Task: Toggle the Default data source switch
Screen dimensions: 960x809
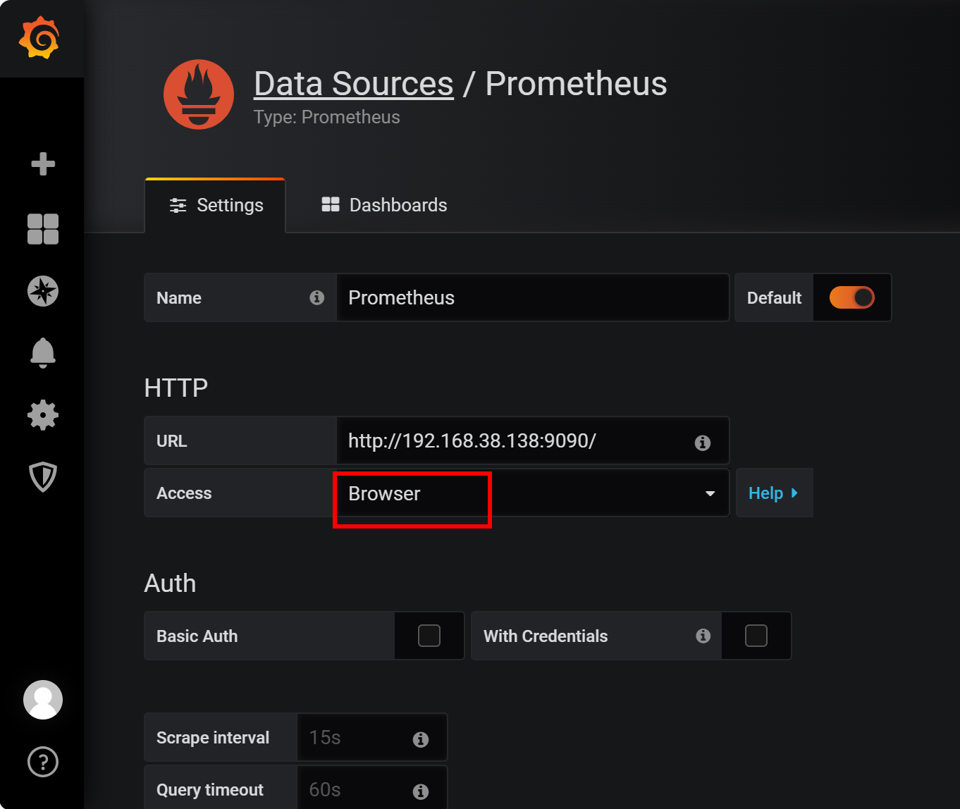Action: point(852,297)
